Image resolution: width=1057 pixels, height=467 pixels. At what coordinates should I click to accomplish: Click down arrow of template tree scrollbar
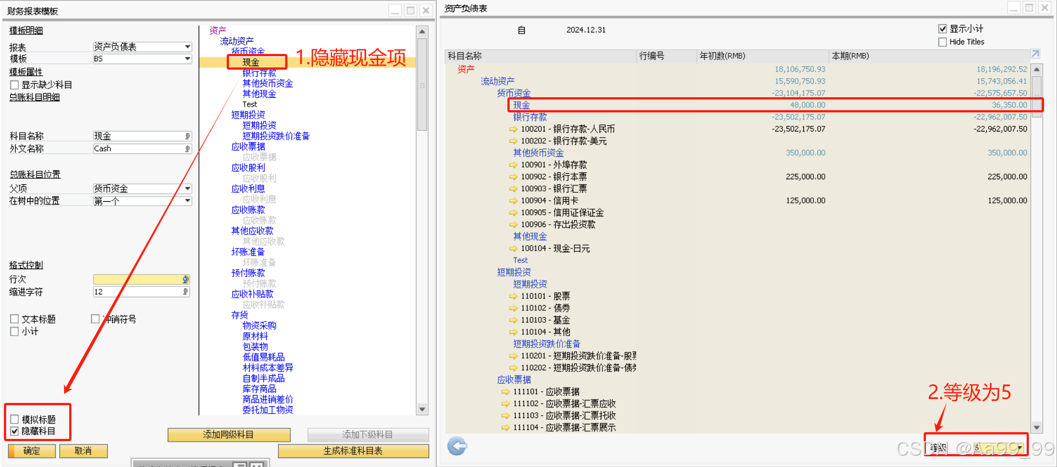coord(422,409)
